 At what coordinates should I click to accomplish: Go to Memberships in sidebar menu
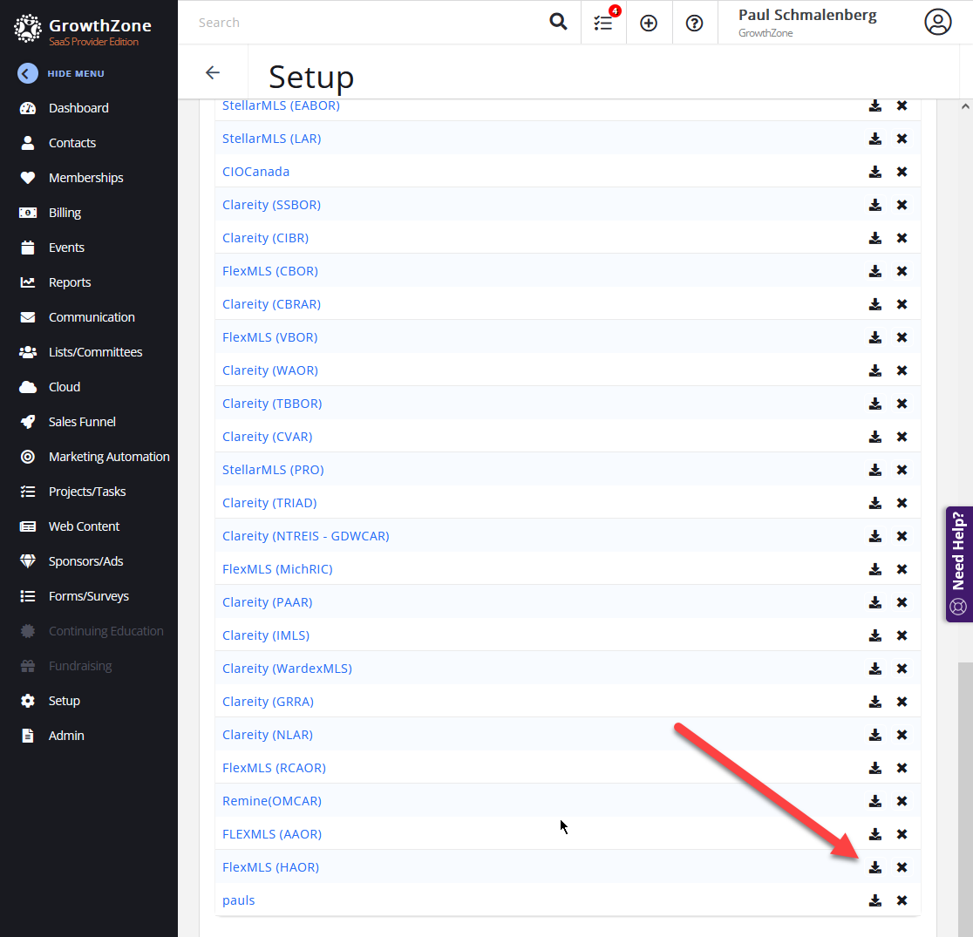tap(85, 178)
